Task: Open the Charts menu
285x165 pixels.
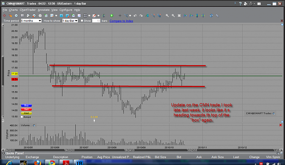Action: [13, 10]
